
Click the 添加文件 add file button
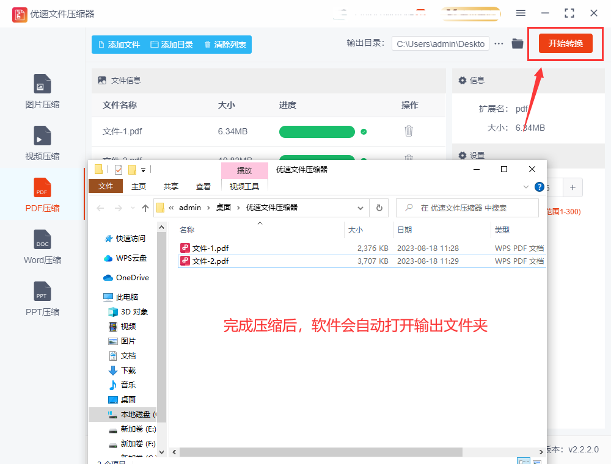point(119,45)
